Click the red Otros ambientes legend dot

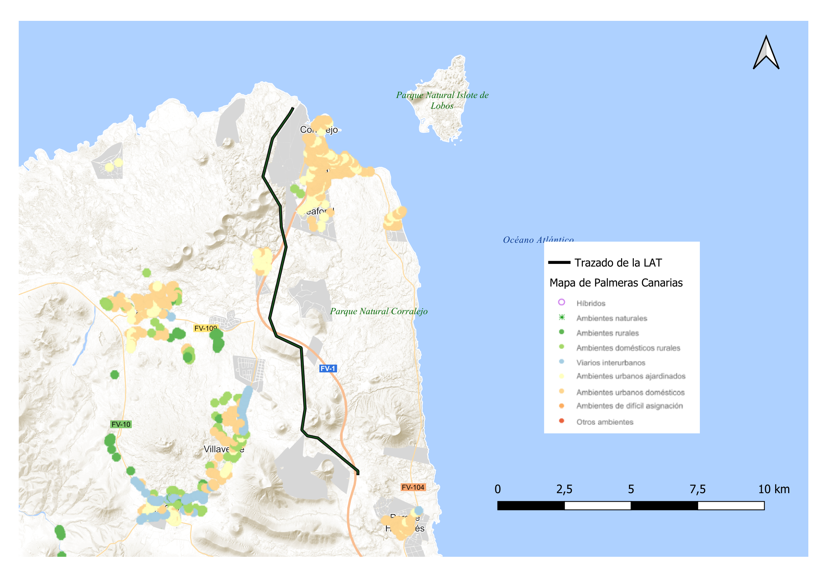pyautogui.click(x=561, y=421)
